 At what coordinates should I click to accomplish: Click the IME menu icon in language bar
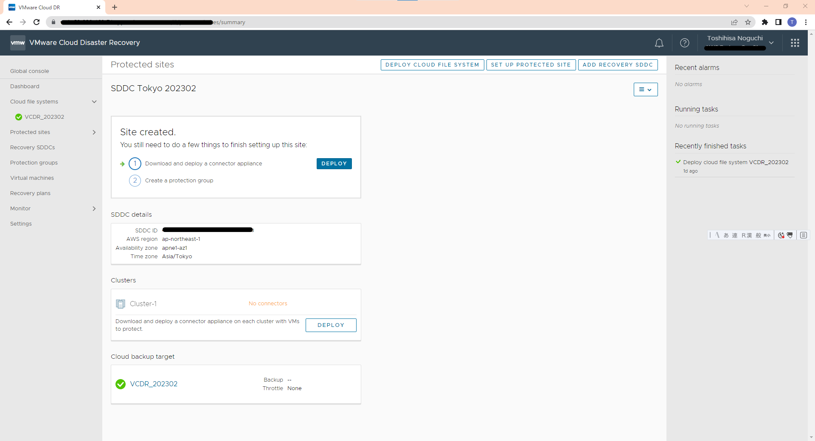click(x=804, y=235)
